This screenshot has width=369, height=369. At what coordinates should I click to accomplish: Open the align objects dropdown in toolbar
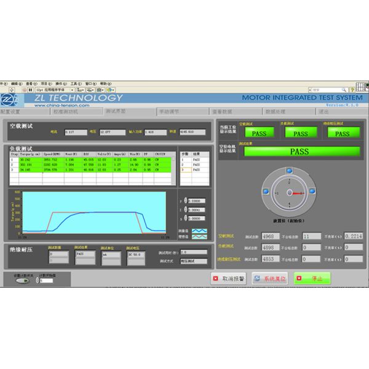(80, 90)
